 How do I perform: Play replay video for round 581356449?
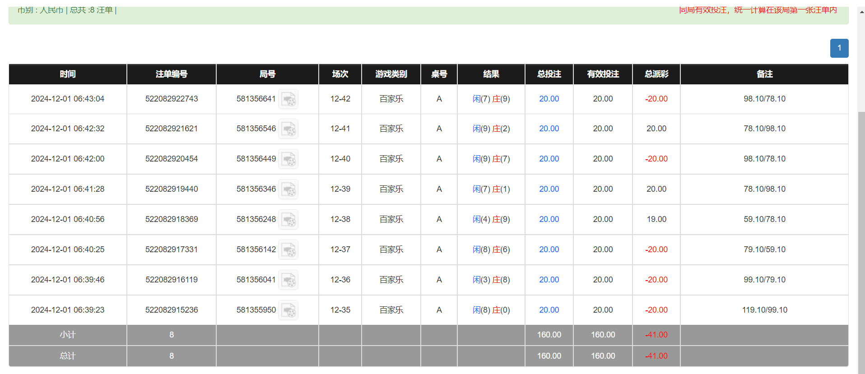[x=288, y=159]
